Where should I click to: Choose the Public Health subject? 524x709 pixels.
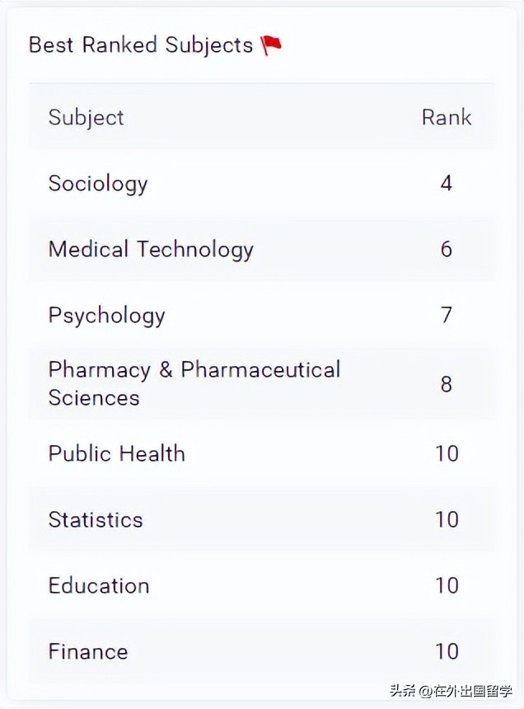(x=116, y=453)
